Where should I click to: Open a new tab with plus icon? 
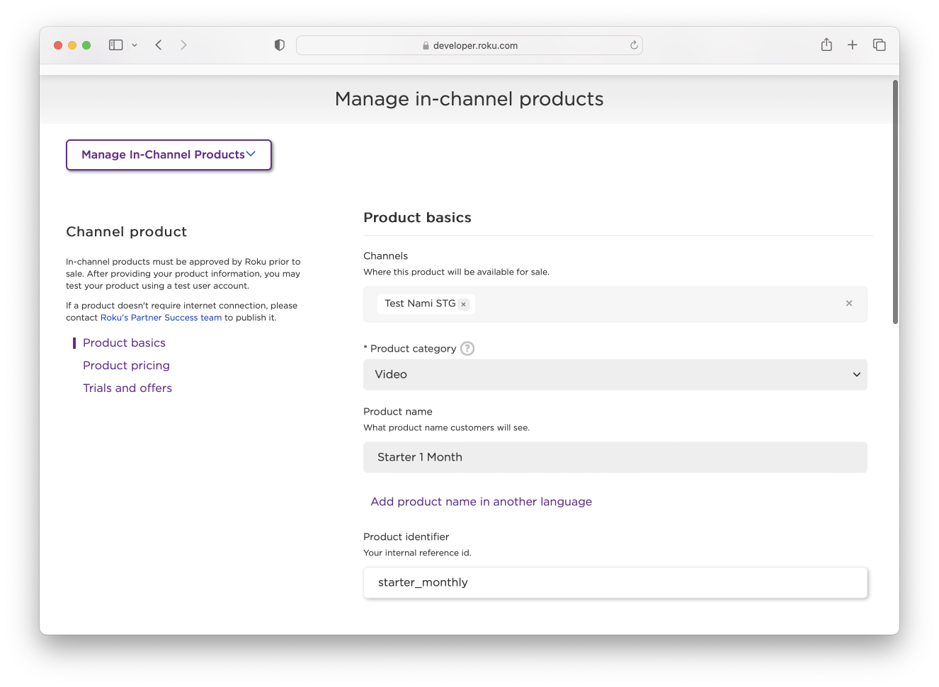point(853,45)
